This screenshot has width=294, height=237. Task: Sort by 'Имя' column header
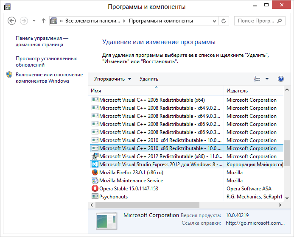coord(156,91)
